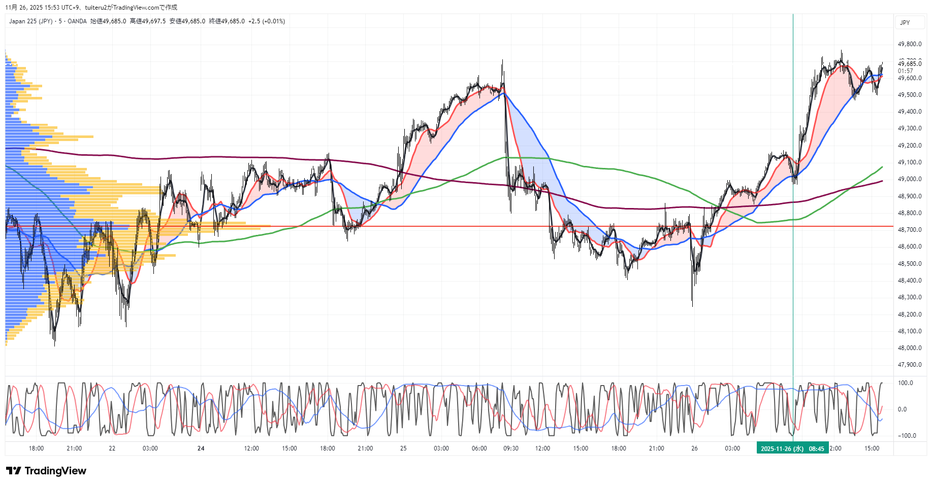
Task: Click the 15:00 label at right of time axis
Action: pyautogui.click(x=872, y=448)
